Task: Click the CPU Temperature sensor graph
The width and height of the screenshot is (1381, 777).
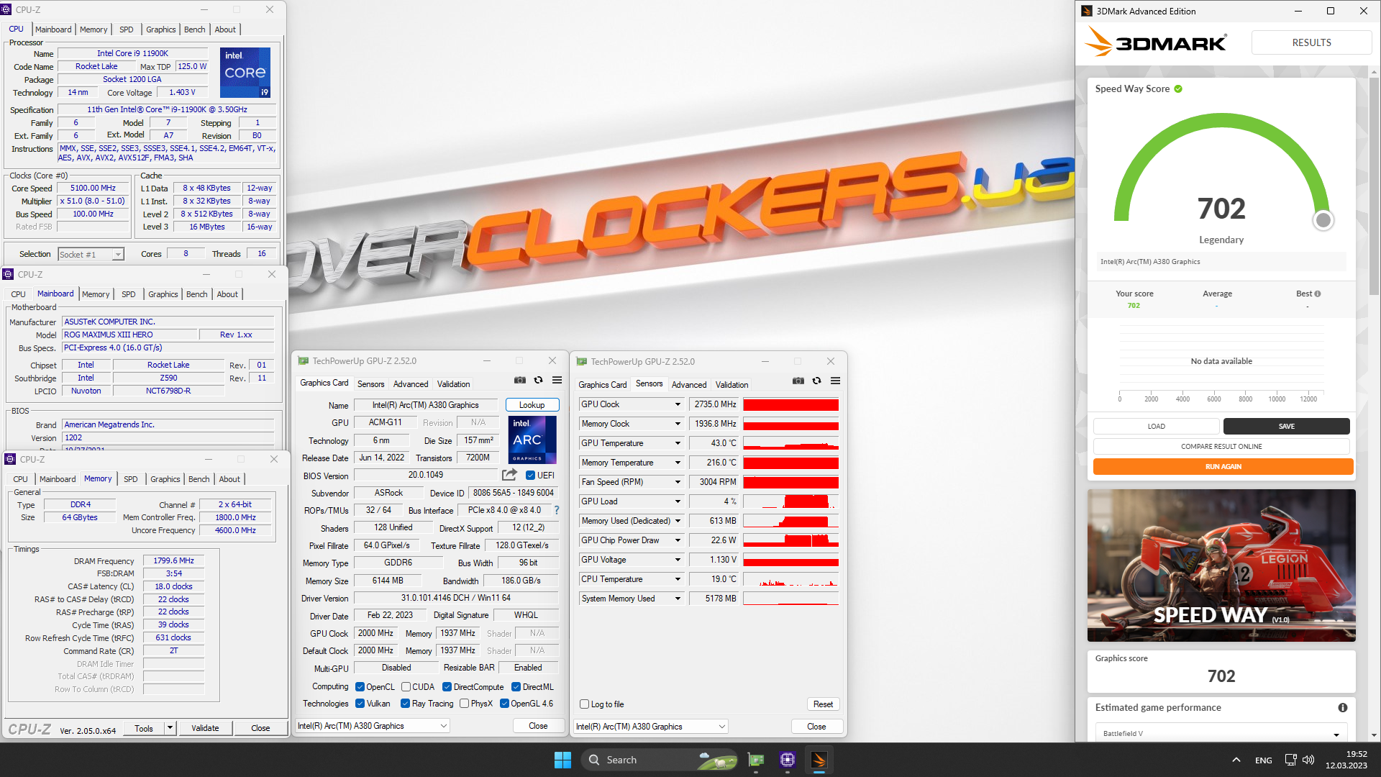Action: (x=790, y=579)
